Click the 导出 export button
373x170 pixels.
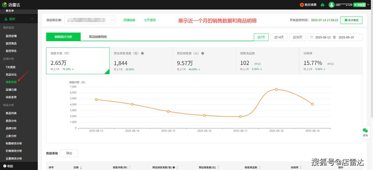pos(69,153)
